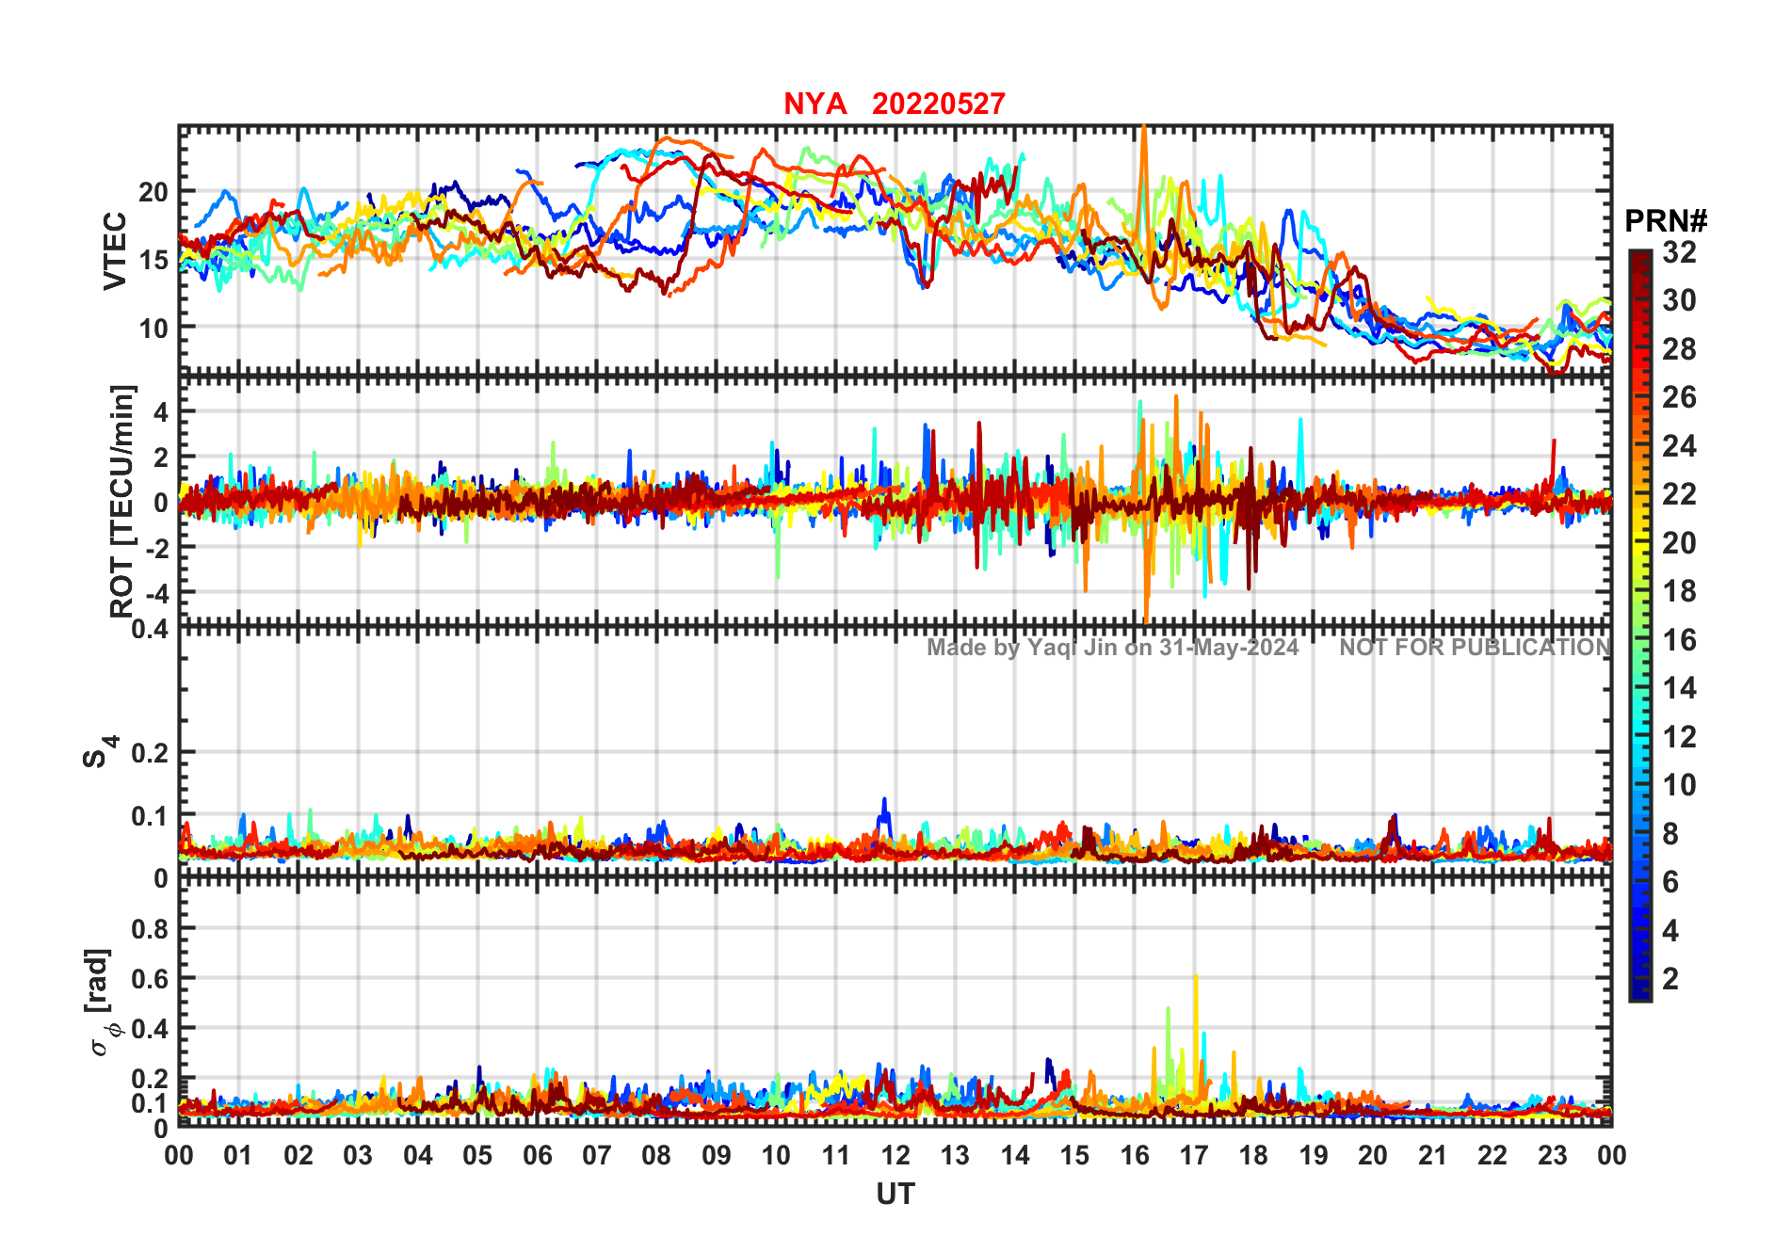
Task: Select x-axis hour tick label "16"
Action: click(x=1135, y=1155)
